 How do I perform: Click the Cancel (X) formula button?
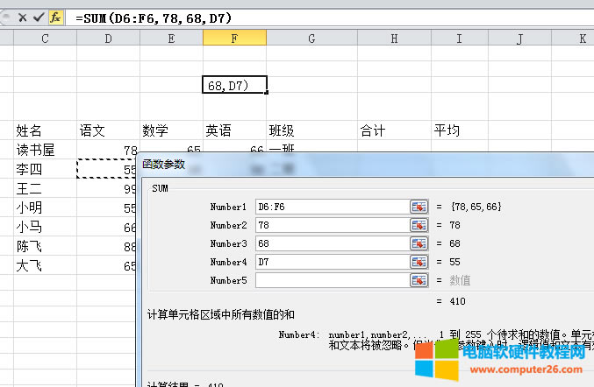[x=23, y=17]
